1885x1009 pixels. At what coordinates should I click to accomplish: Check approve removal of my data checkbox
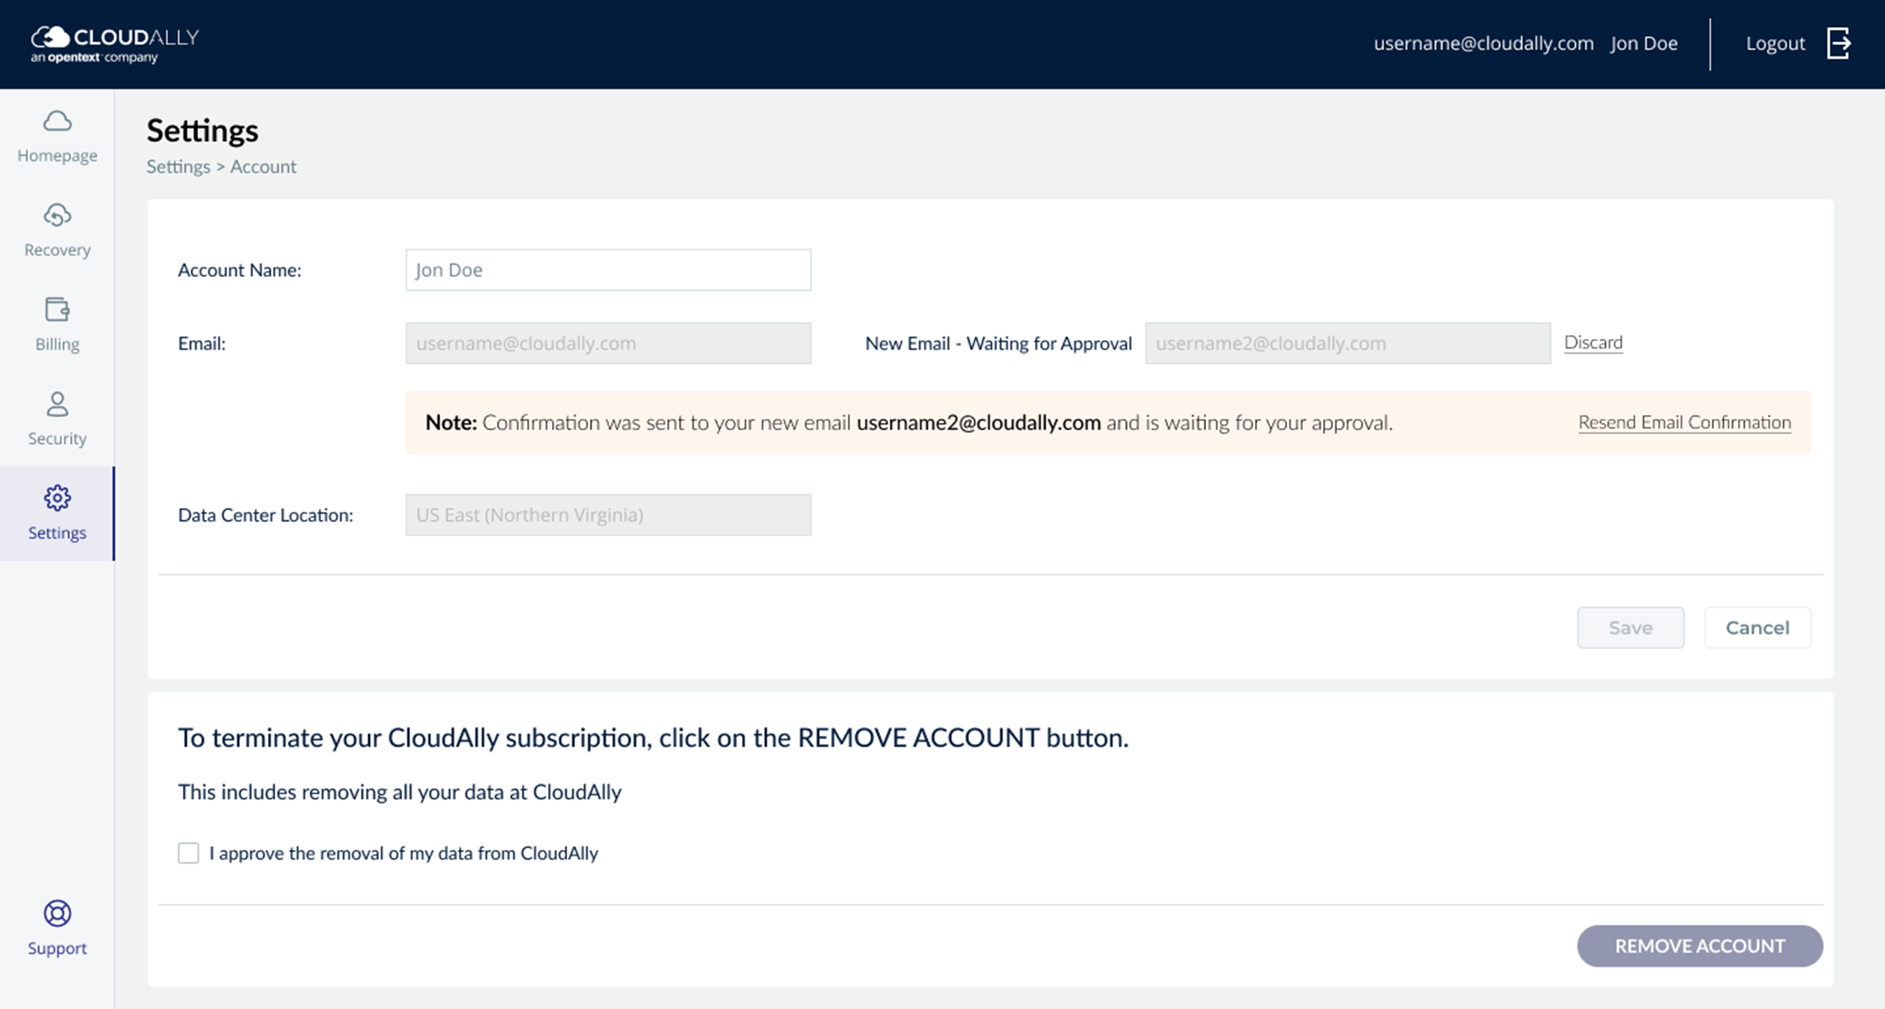coord(188,853)
